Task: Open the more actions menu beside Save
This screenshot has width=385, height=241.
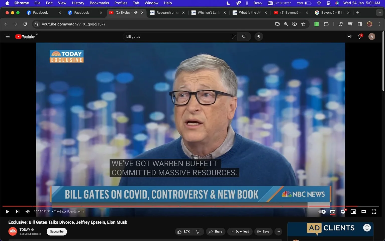Action: [278, 231]
